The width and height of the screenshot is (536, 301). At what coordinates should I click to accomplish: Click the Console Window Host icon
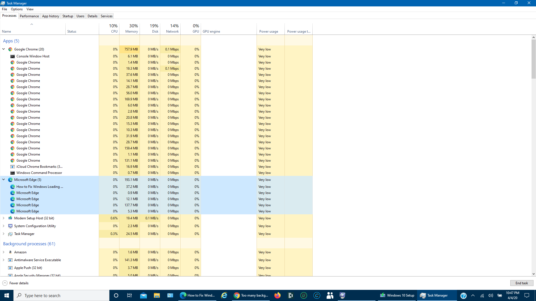point(13,56)
